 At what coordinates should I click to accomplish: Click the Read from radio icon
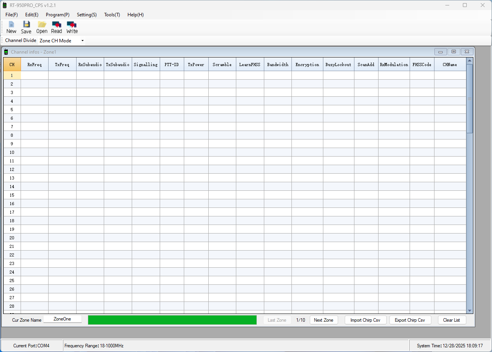pyautogui.click(x=56, y=27)
